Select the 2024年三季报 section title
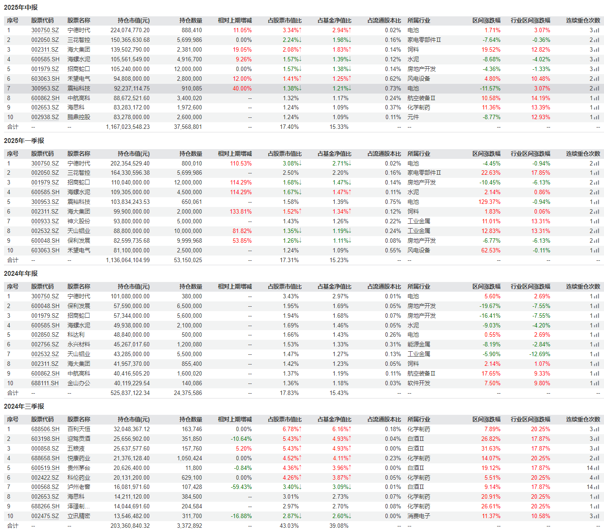The image size is (604, 530). (x=24, y=406)
